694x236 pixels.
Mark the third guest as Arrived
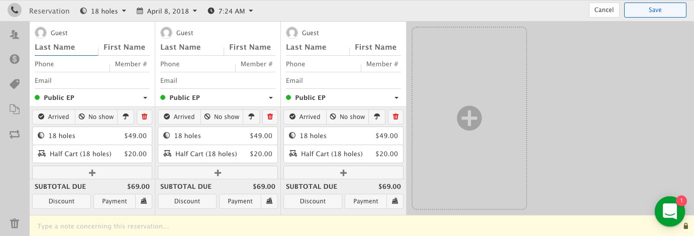click(305, 117)
